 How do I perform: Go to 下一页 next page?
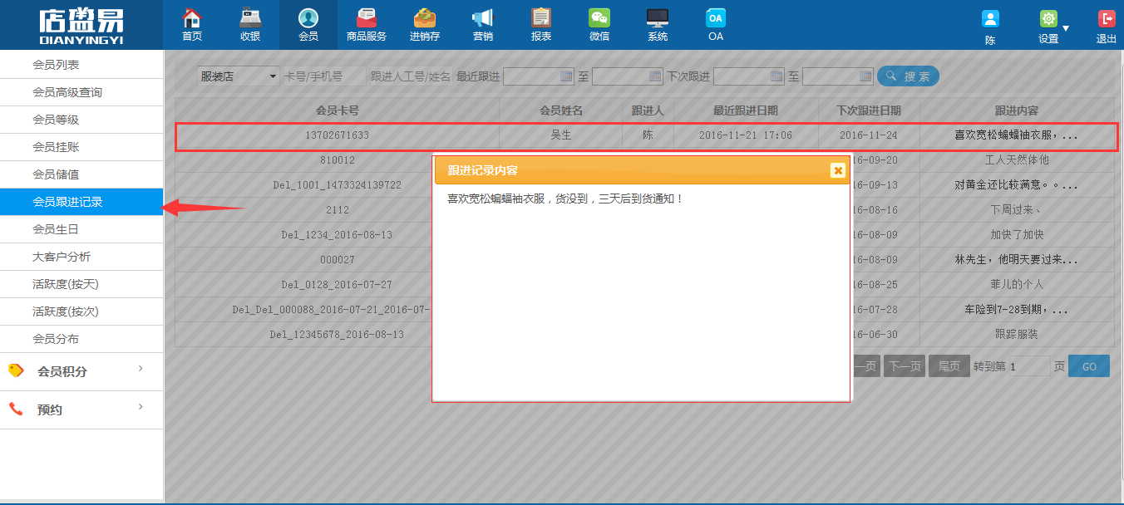point(904,366)
